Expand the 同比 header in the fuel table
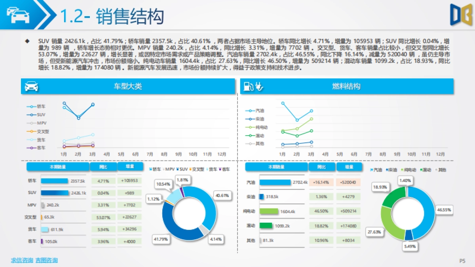Image resolution: width=475 pixels, height=267 pixels. (321, 166)
